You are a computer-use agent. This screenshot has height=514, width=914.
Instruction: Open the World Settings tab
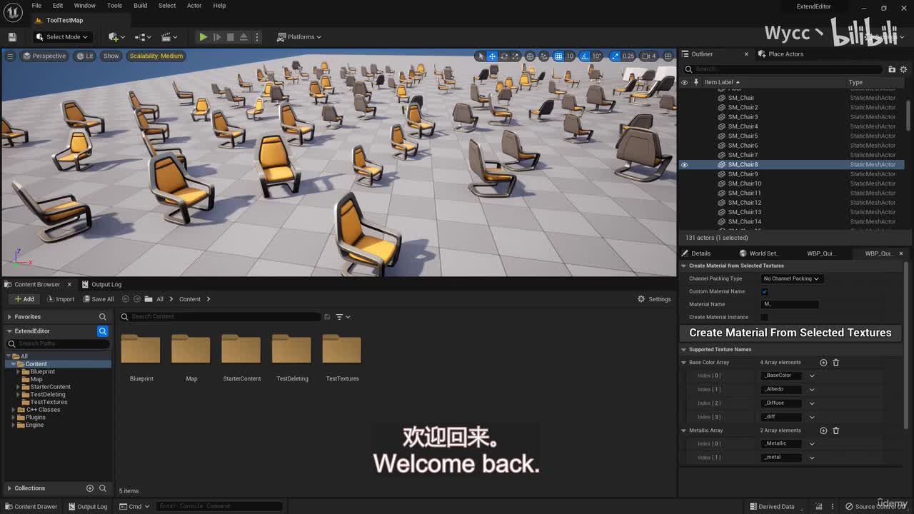click(x=759, y=253)
